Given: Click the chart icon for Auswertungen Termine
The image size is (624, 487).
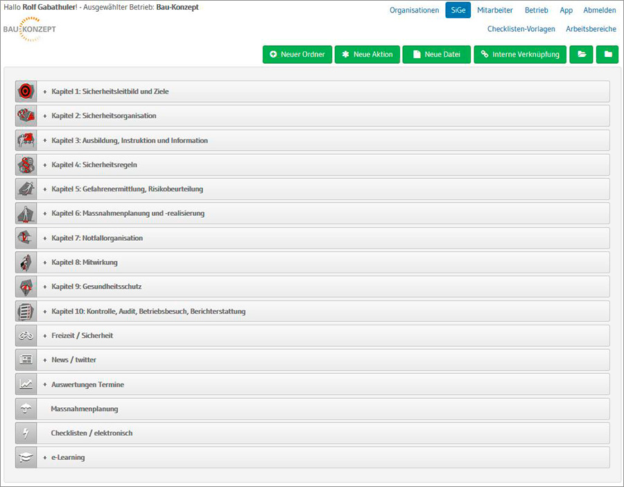Looking at the screenshot, I should click(26, 384).
